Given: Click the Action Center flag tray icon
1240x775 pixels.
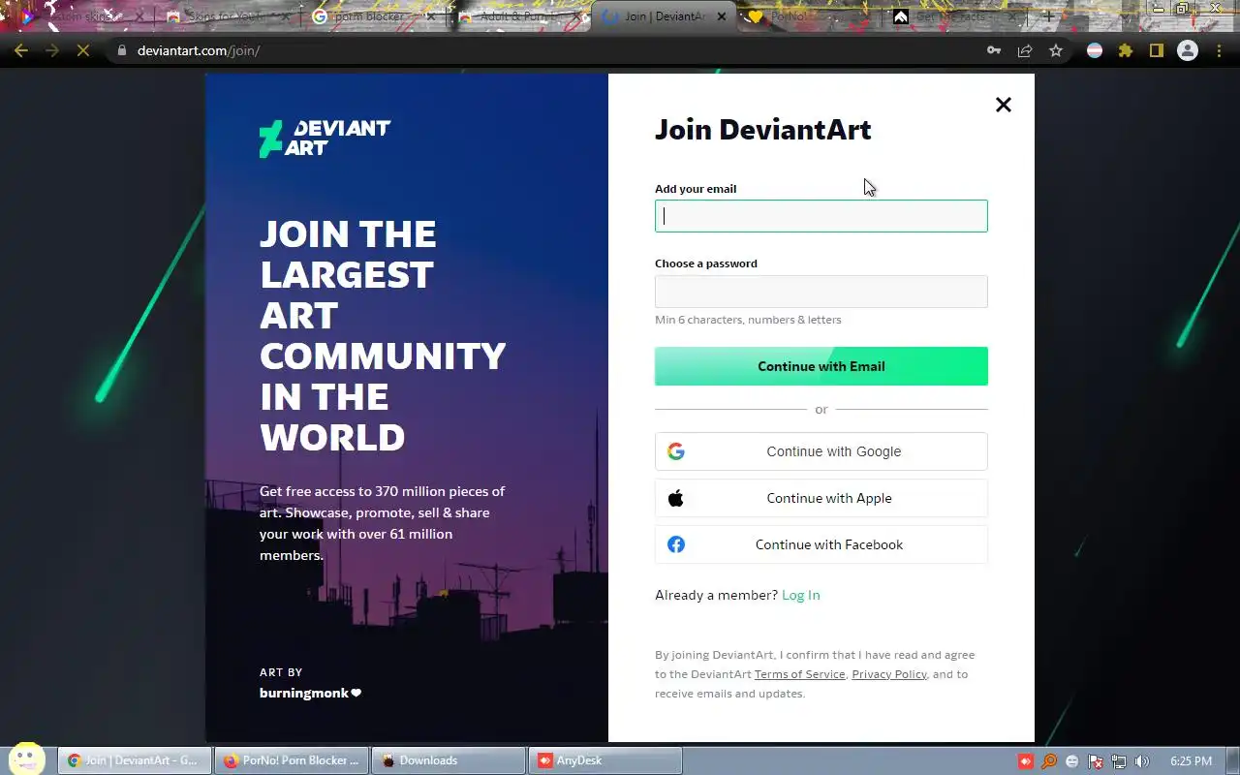Looking at the screenshot, I should 1096,761.
